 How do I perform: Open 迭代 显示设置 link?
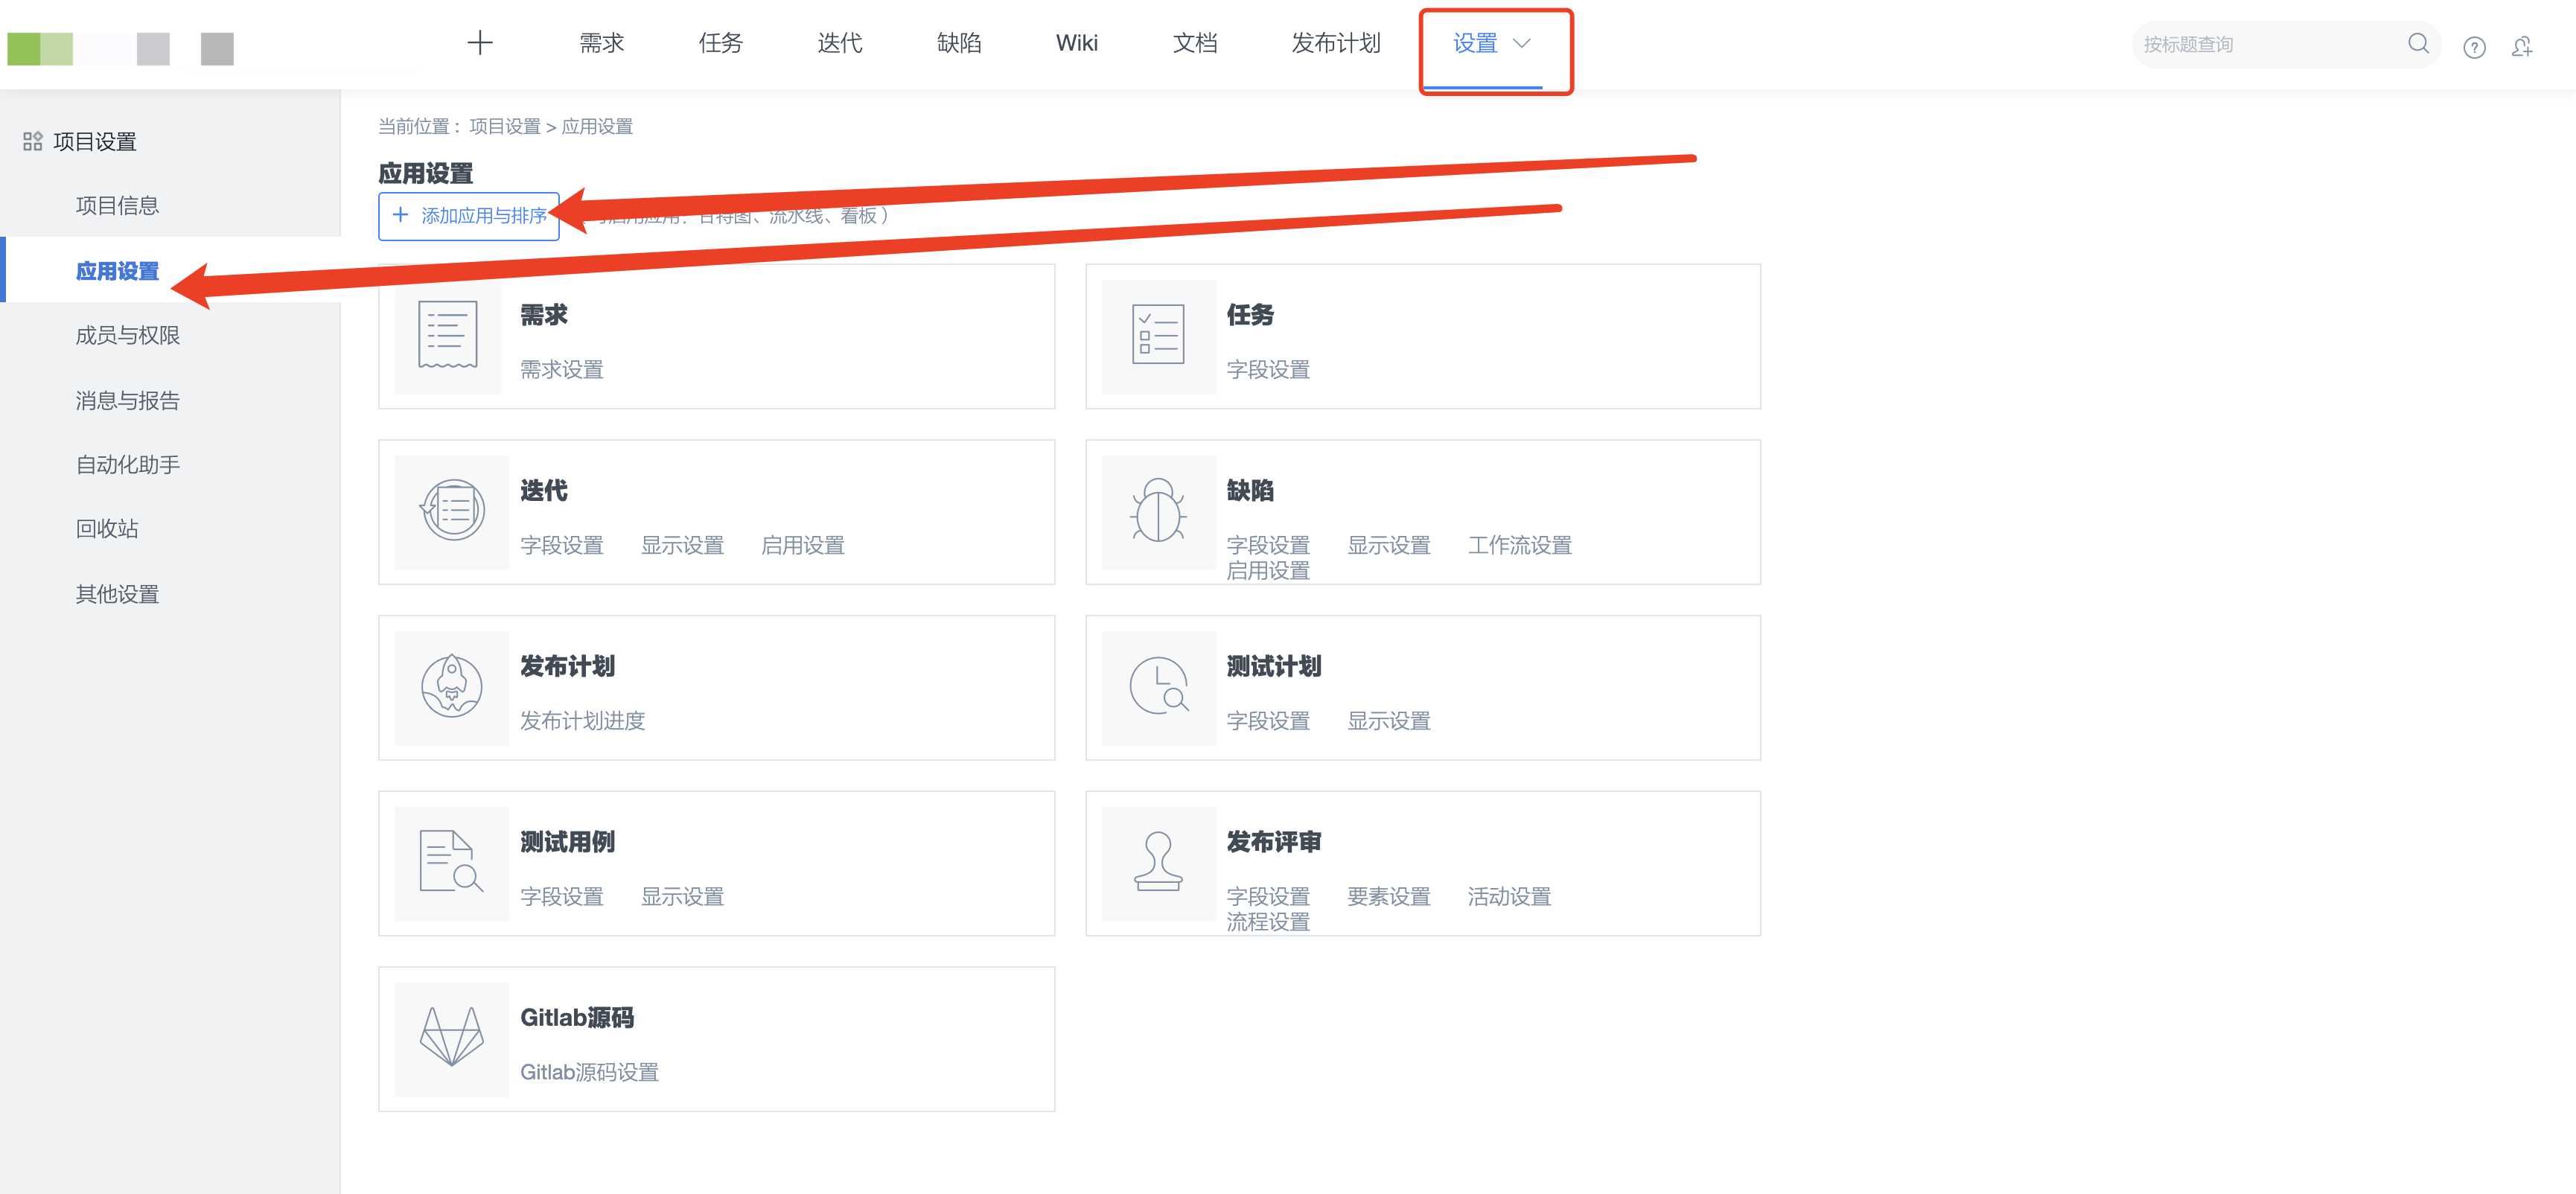[682, 545]
